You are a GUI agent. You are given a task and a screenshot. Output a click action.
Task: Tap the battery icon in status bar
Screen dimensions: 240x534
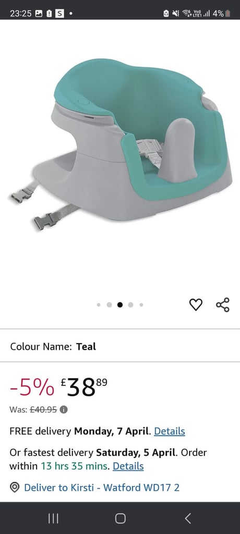pos(227,13)
